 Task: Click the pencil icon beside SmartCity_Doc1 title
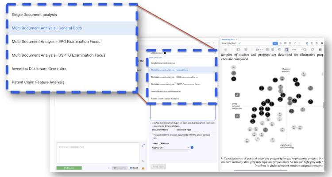tap(239, 43)
